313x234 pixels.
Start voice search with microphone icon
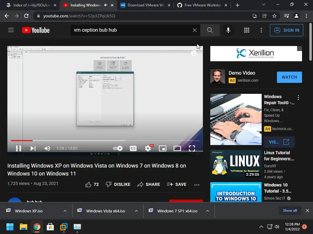(228, 30)
